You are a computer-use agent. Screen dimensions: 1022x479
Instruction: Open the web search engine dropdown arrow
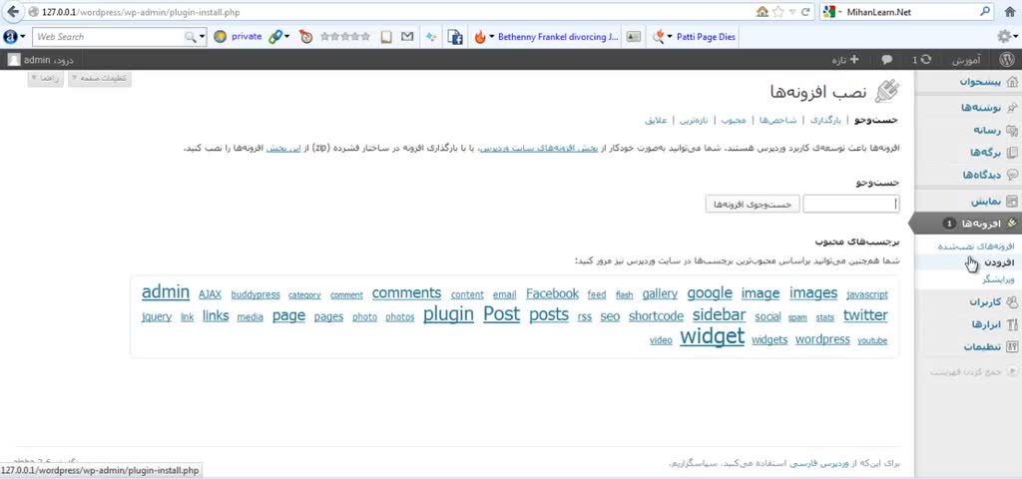[x=202, y=37]
